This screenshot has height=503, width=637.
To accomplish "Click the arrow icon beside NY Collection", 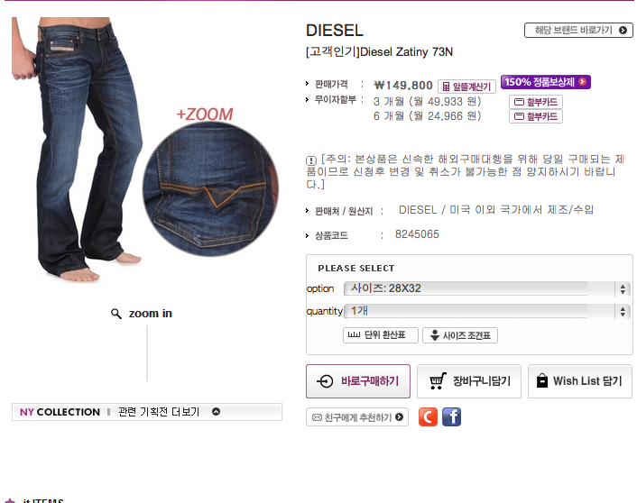I will click(217, 412).
